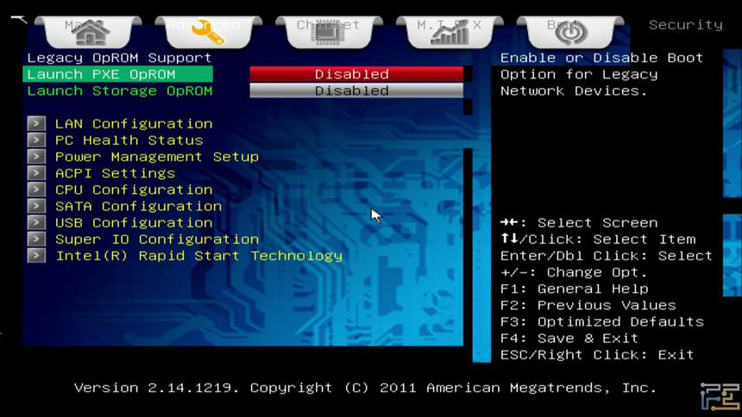Viewport: 742px width, 417px height.
Task: Expand the arrow beside Power Management Setup
Action: (x=36, y=157)
